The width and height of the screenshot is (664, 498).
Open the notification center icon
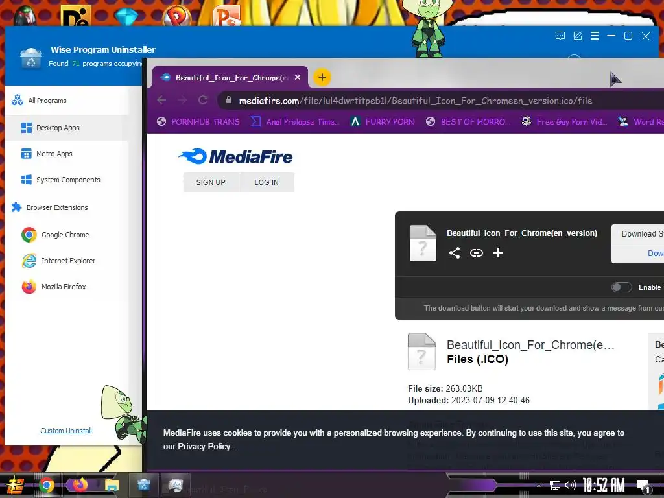pyautogui.click(x=643, y=486)
